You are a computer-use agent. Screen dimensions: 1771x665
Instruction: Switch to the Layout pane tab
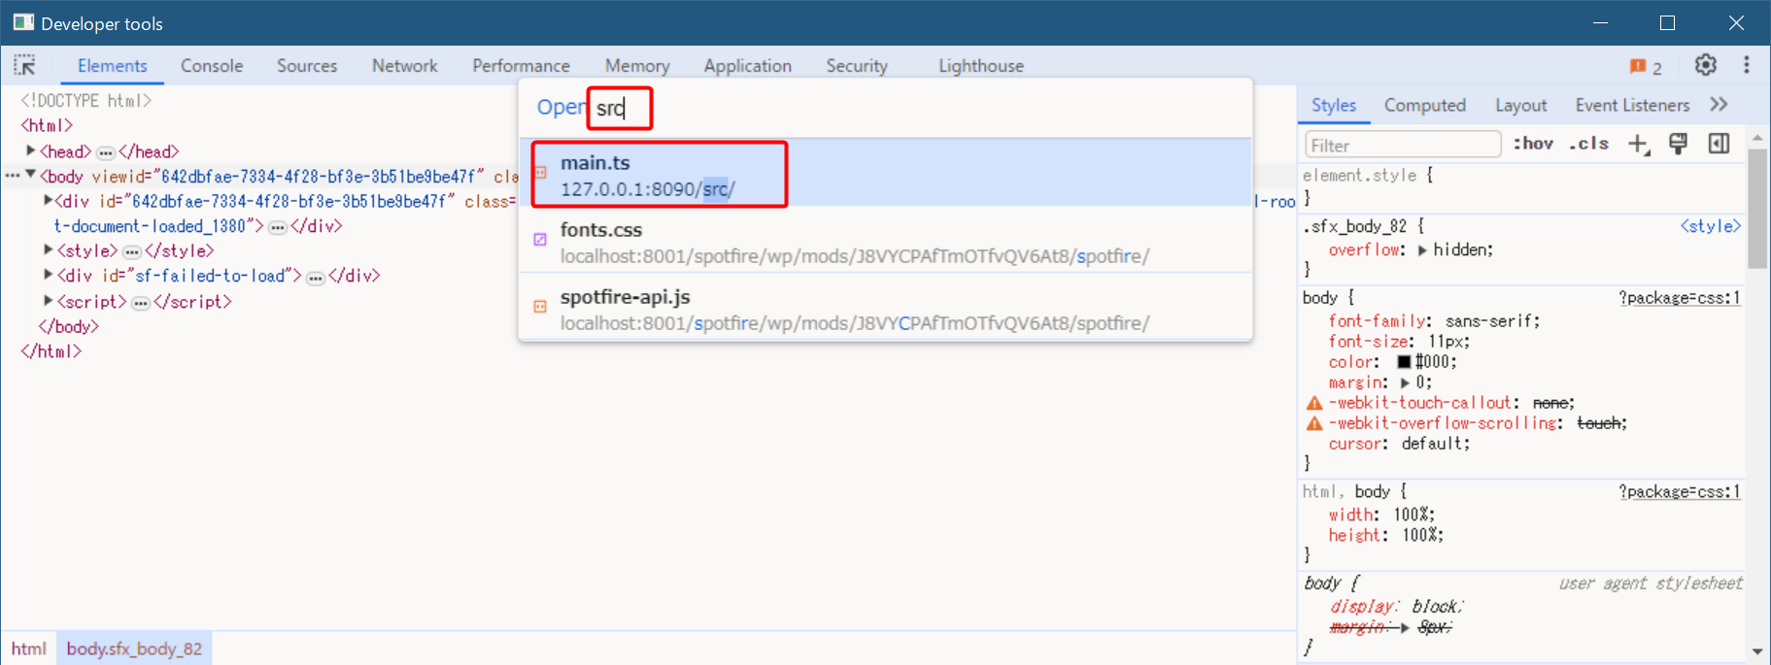coord(1520,105)
